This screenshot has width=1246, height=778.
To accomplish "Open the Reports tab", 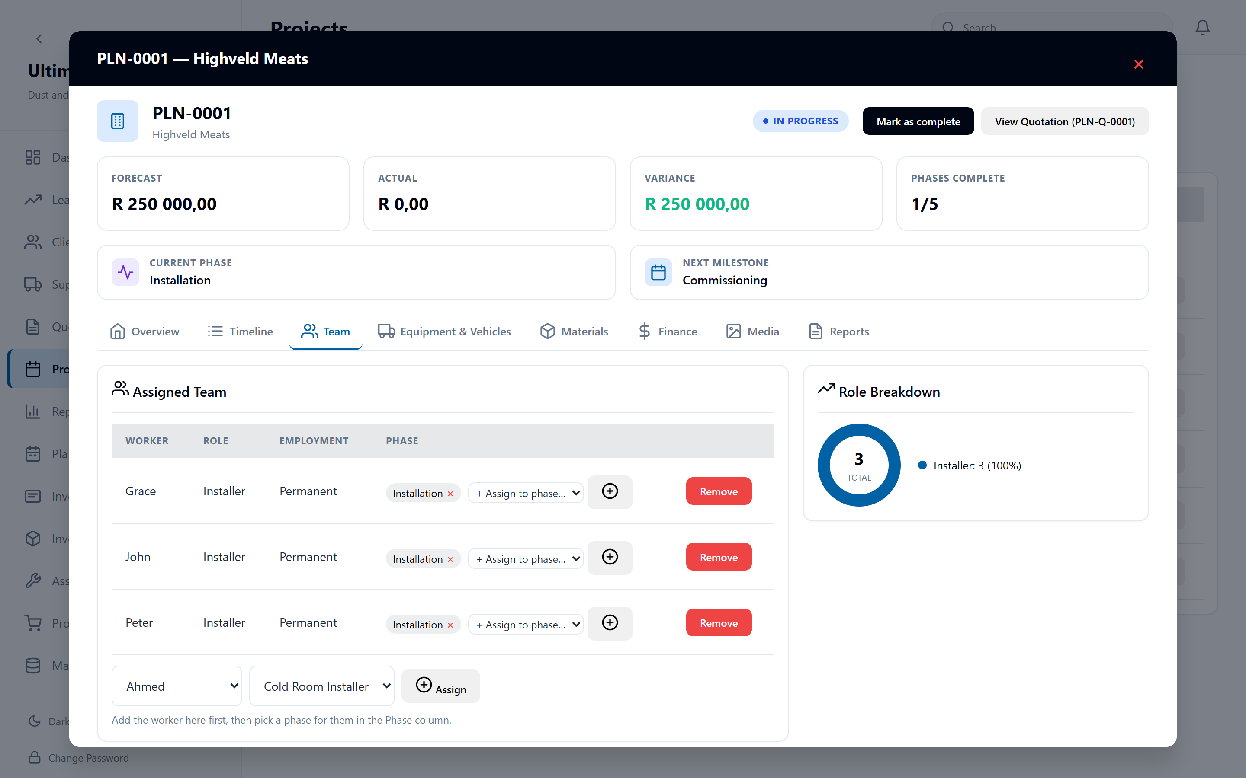I will (839, 332).
